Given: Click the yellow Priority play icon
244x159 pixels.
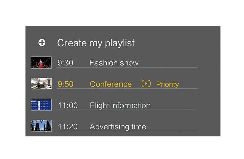Looking at the screenshot, I should pyautogui.click(x=146, y=84).
